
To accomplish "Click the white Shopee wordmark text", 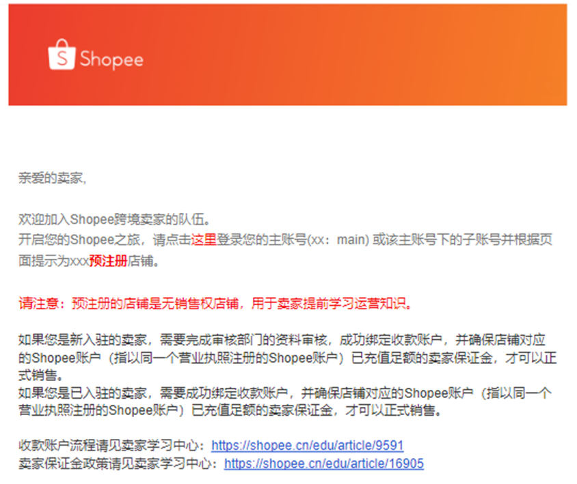I will [x=111, y=59].
